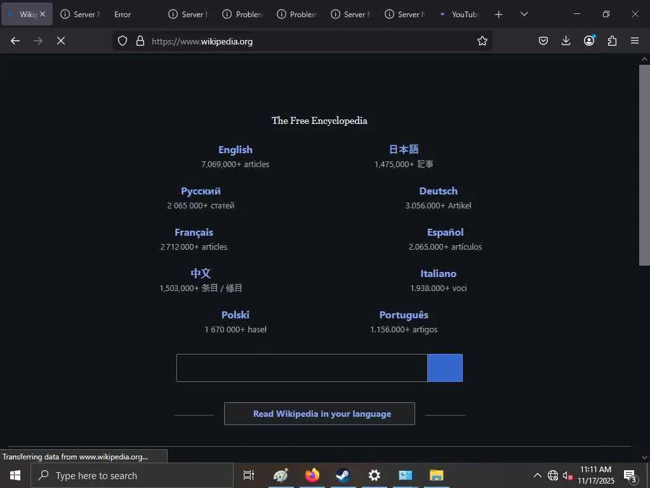Open the Français Wikipedia link
The width and height of the screenshot is (650, 488).
(x=194, y=233)
